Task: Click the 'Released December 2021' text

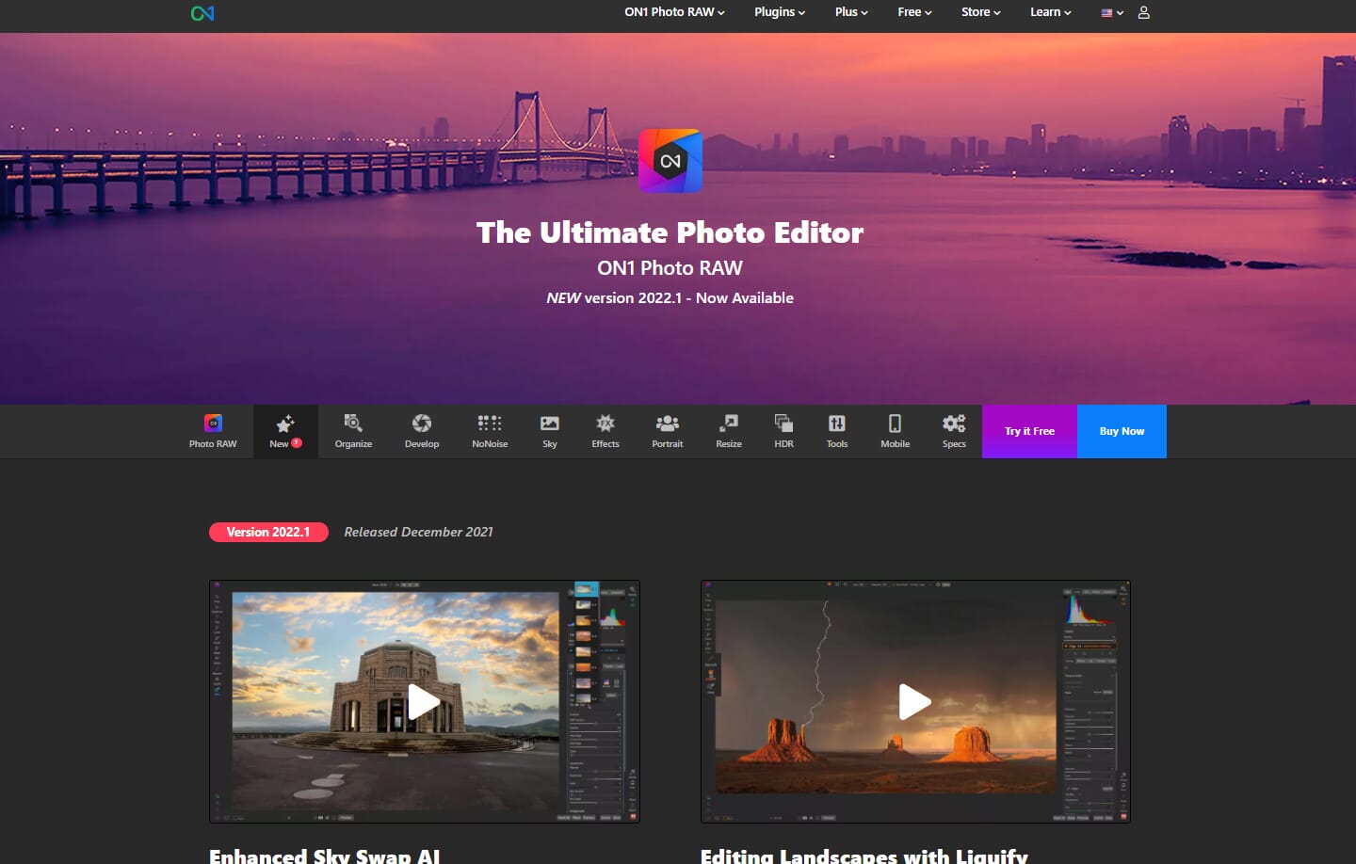Action: [418, 532]
